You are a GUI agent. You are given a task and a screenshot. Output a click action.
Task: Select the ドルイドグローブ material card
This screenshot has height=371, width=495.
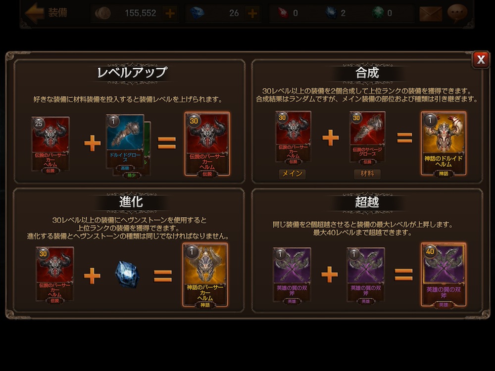click(125, 142)
